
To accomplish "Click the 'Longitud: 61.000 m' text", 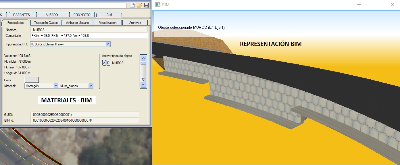I will coord(17,73).
